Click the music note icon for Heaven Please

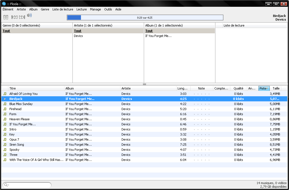(5, 119)
